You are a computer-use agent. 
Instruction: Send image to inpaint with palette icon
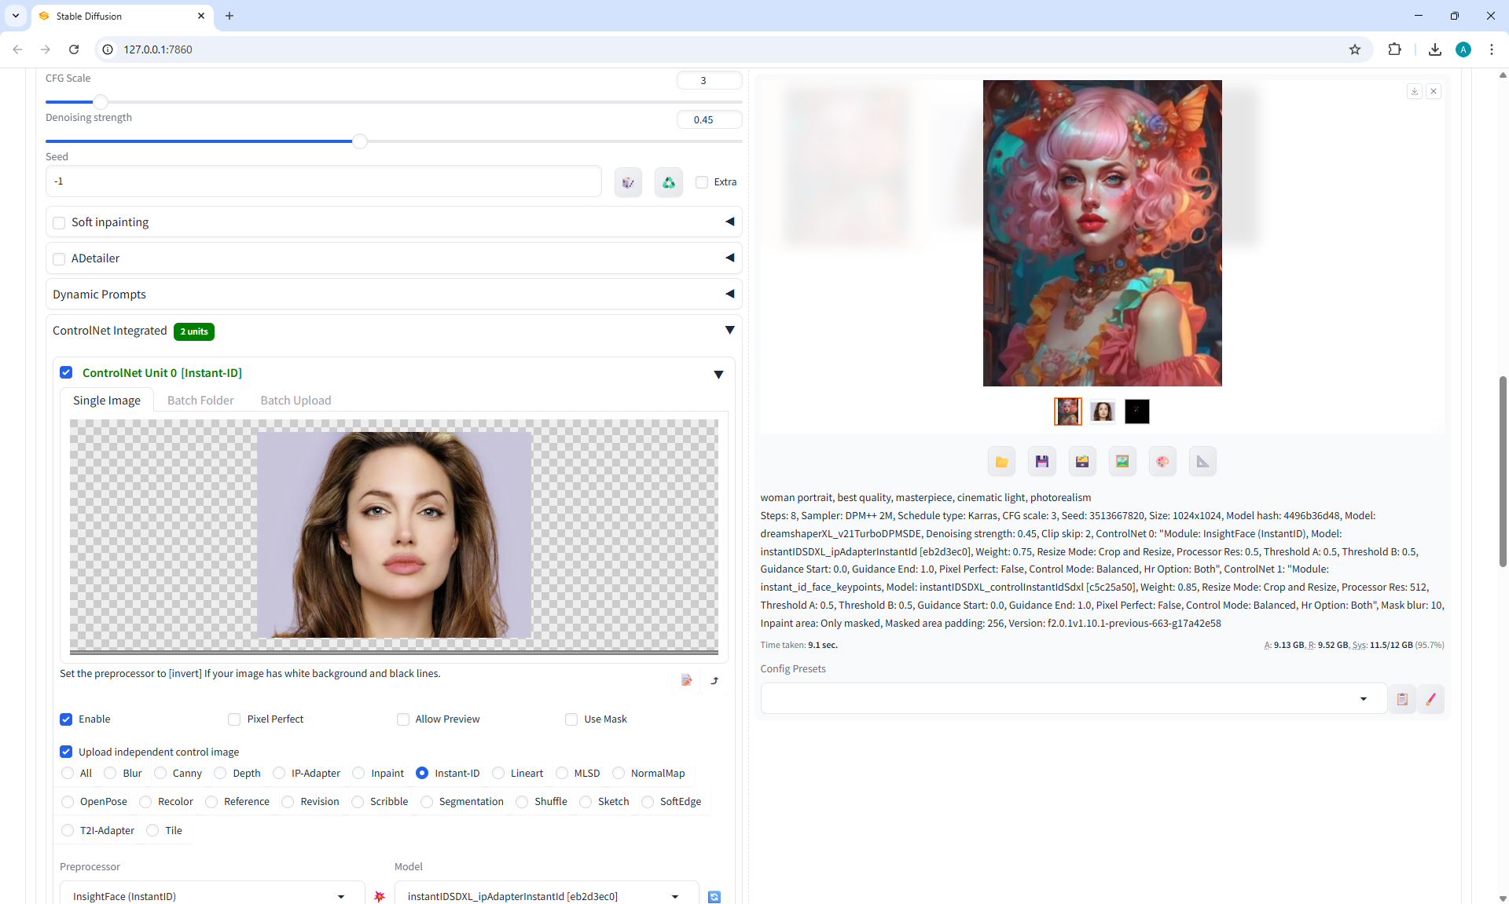coord(1162,462)
